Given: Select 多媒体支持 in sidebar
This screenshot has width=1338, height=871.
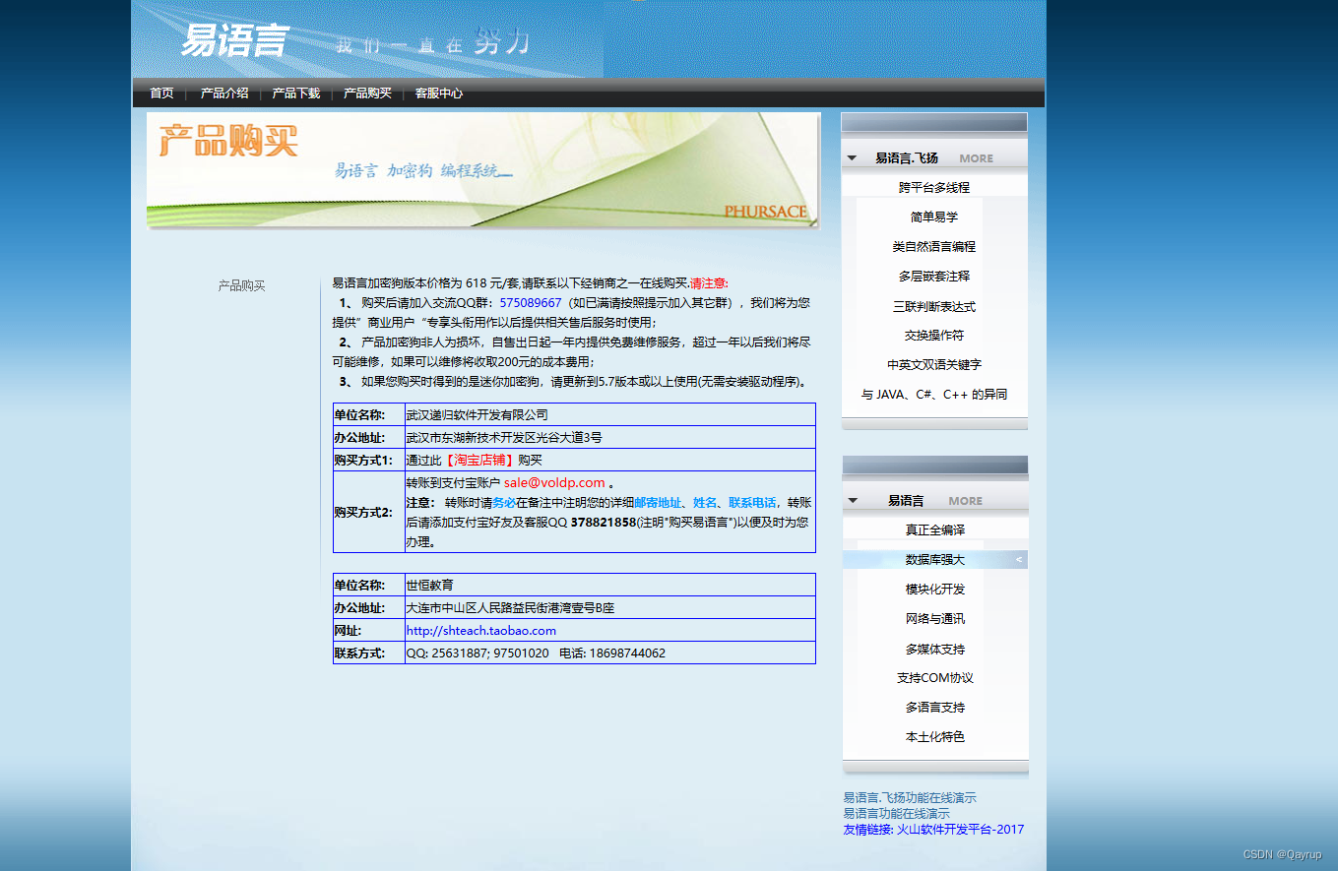Looking at the screenshot, I should [x=935, y=649].
